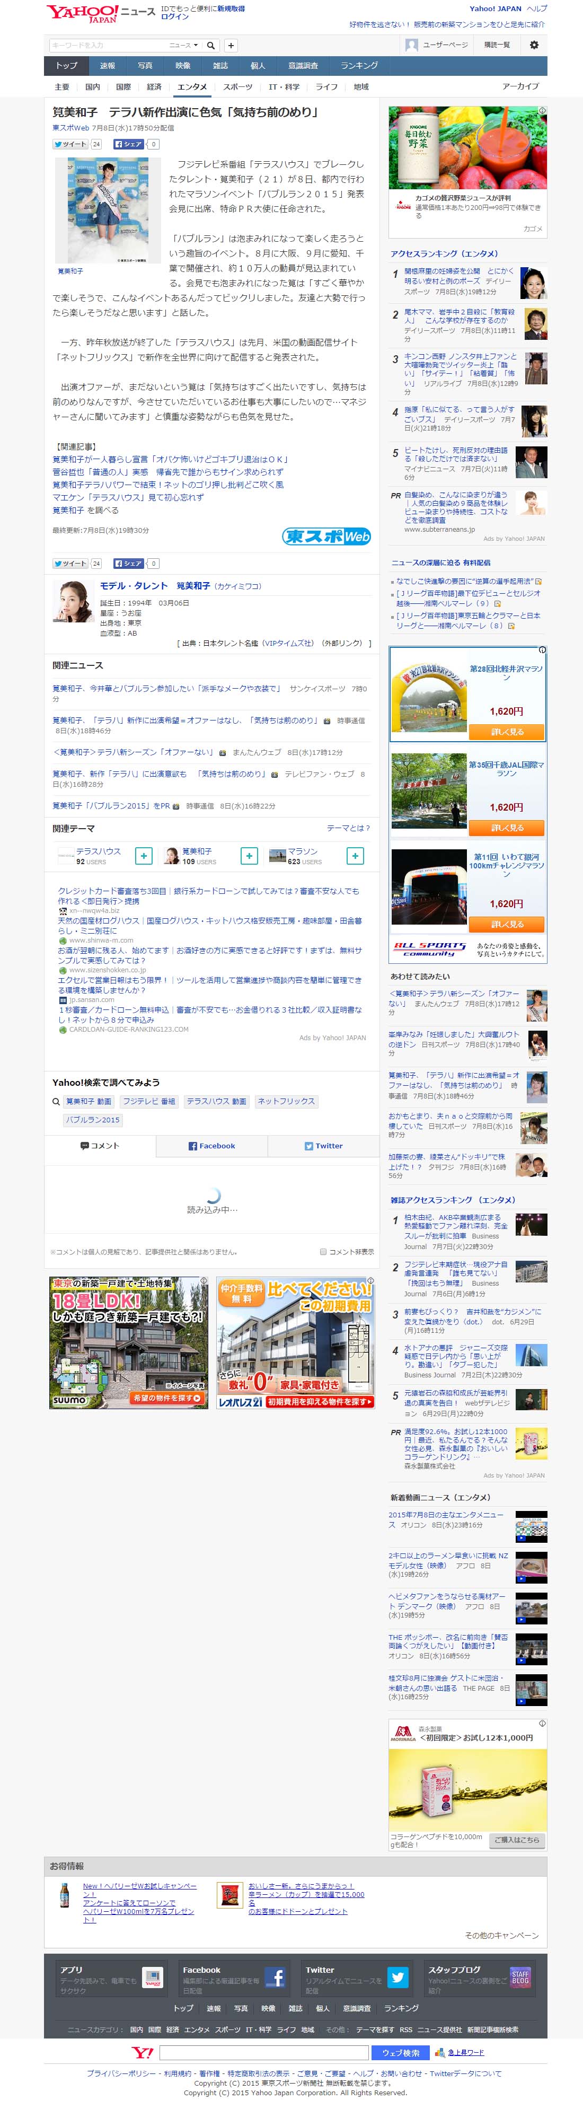Click the ウェブ検索 button at bottom
Image resolution: width=583 pixels, height=2109 pixels.
coord(400,2052)
